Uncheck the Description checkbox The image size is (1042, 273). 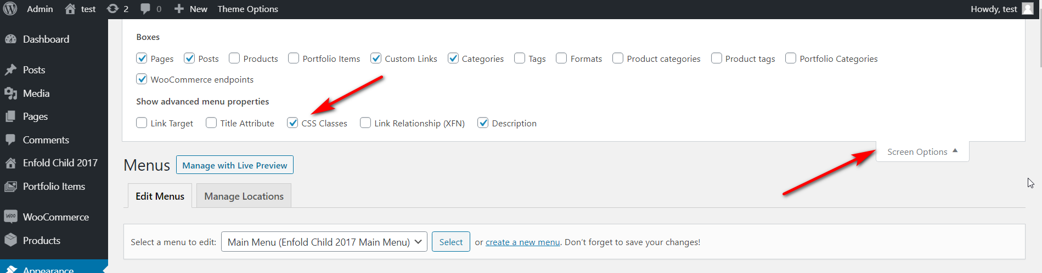(483, 123)
